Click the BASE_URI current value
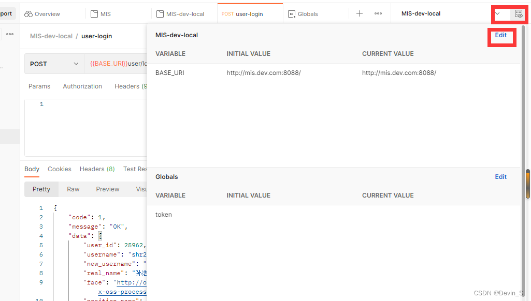The width and height of the screenshot is (531, 301). click(399, 73)
